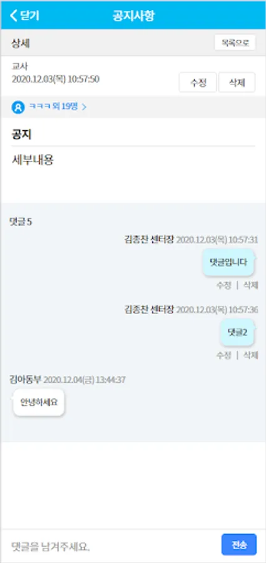
Task: Delete the notice with the 삭제 button
Action: tap(237, 83)
